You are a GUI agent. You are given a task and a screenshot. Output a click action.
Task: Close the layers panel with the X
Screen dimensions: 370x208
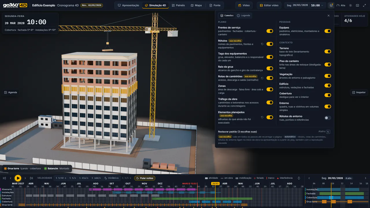point(328,16)
